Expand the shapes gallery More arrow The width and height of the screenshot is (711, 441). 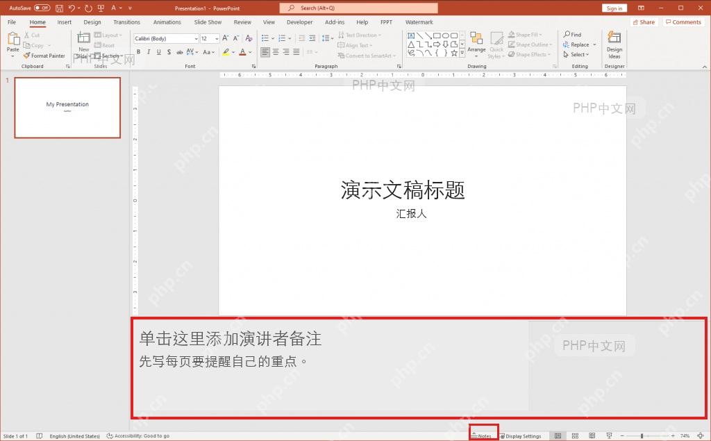pos(462,53)
